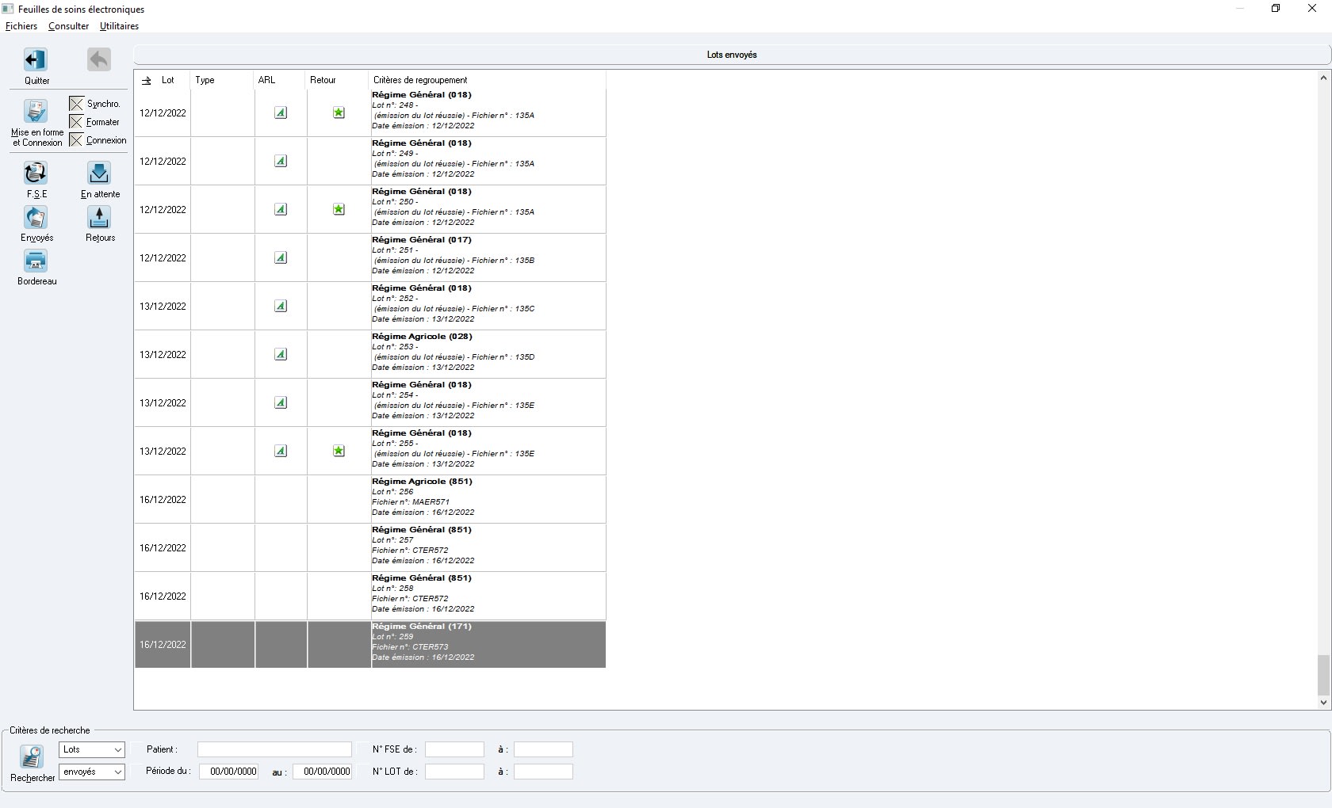Screen dimensions: 1332x808
Task: Open the En attente download icon
Action: pyautogui.click(x=99, y=173)
